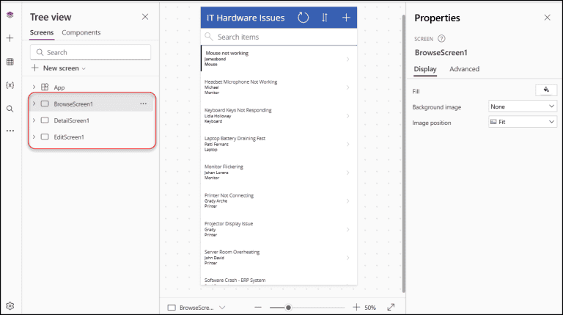Click the Headset Microphone Not Working text

coord(241,82)
